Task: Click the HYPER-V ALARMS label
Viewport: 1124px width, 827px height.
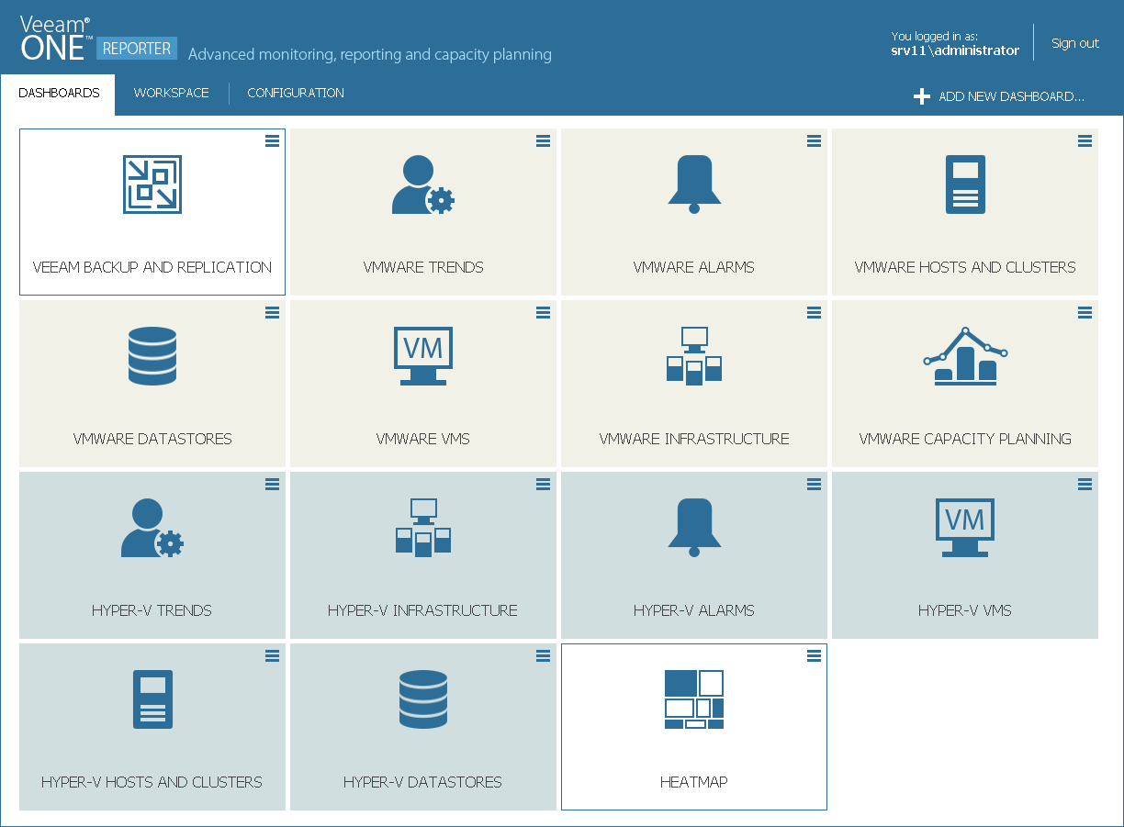Action: (694, 610)
